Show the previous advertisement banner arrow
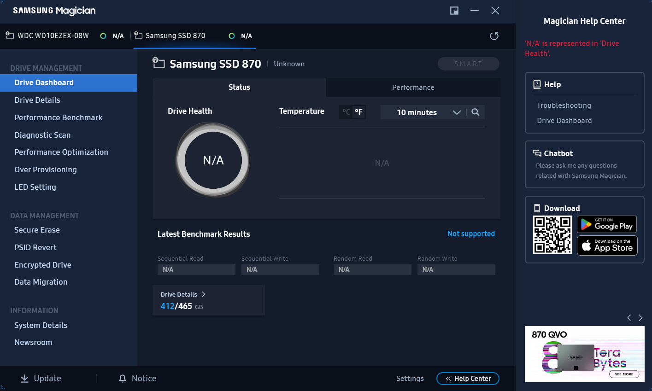Image resolution: width=652 pixels, height=391 pixels. [x=629, y=318]
